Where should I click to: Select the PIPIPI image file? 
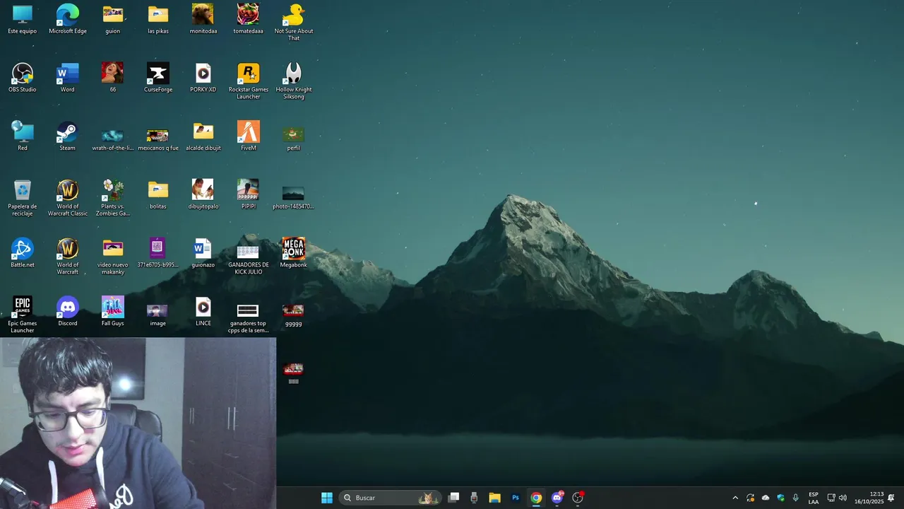click(x=249, y=195)
